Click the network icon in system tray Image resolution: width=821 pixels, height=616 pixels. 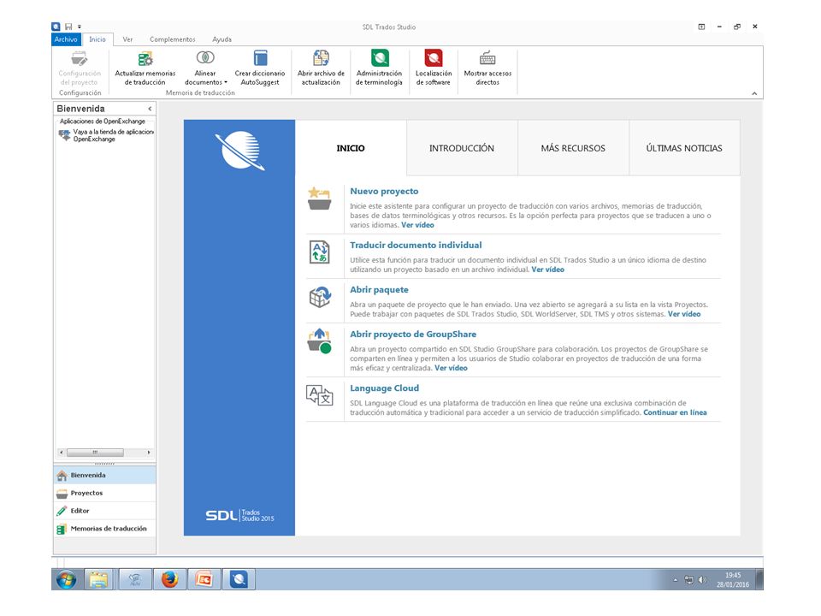tap(689, 580)
